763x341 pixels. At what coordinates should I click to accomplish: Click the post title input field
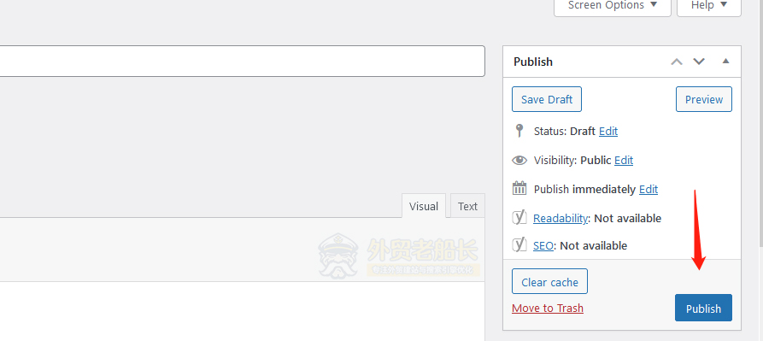coord(243,61)
